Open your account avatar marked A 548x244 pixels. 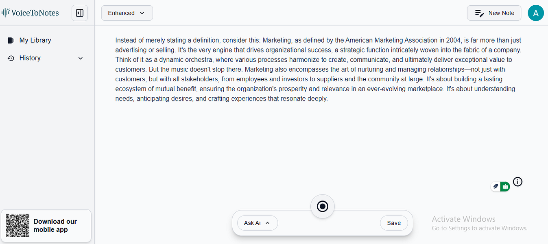[536, 13]
